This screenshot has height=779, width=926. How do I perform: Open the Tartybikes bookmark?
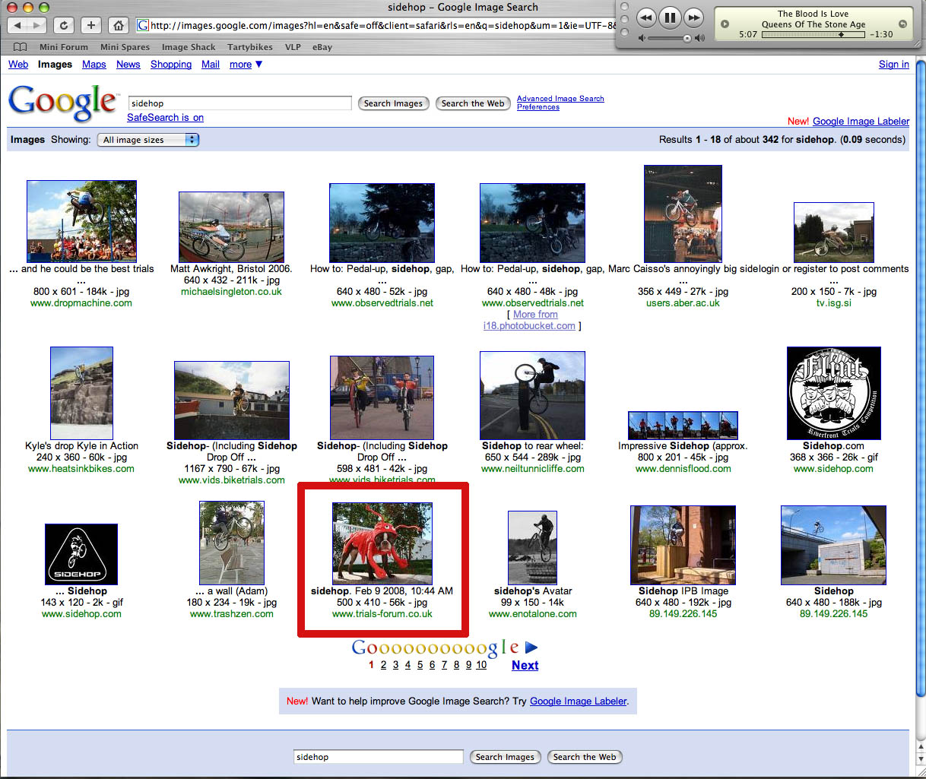point(250,47)
